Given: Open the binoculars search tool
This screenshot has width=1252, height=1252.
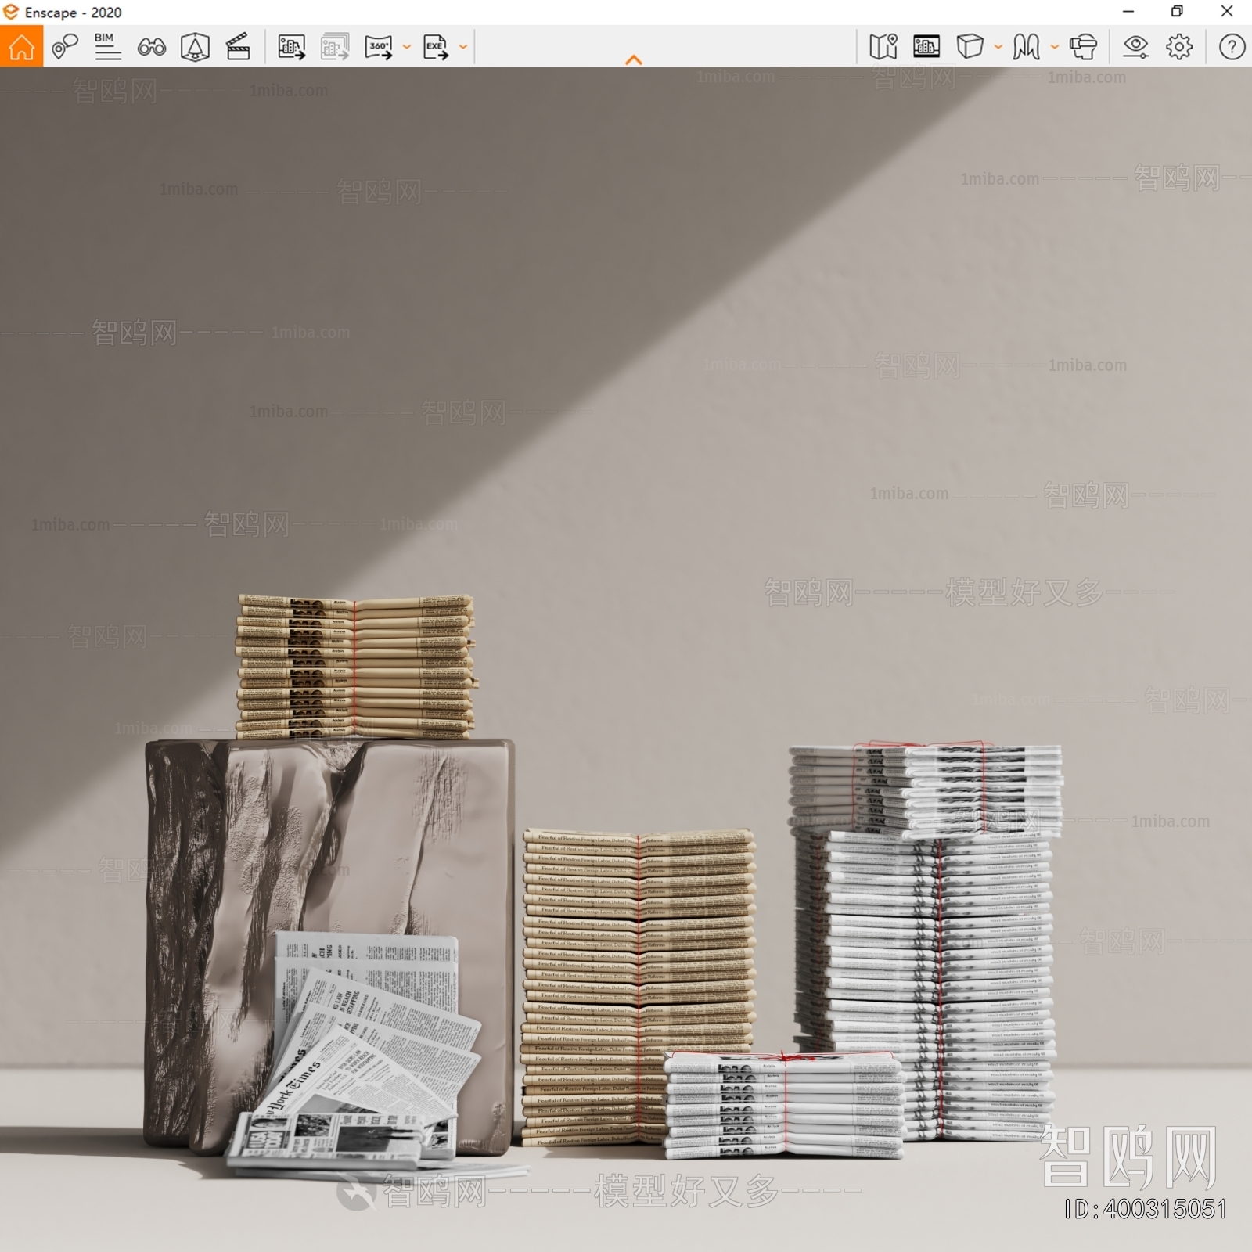Looking at the screenshot, I should coord(153,49).
